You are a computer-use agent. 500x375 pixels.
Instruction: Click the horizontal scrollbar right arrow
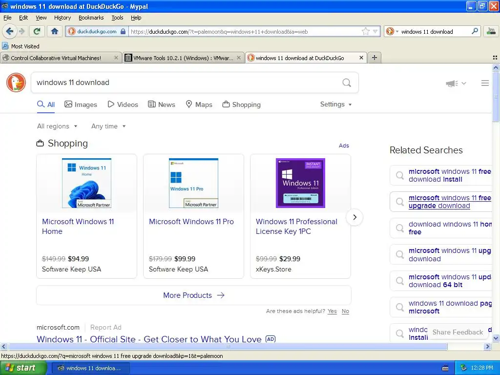(487, 346)
